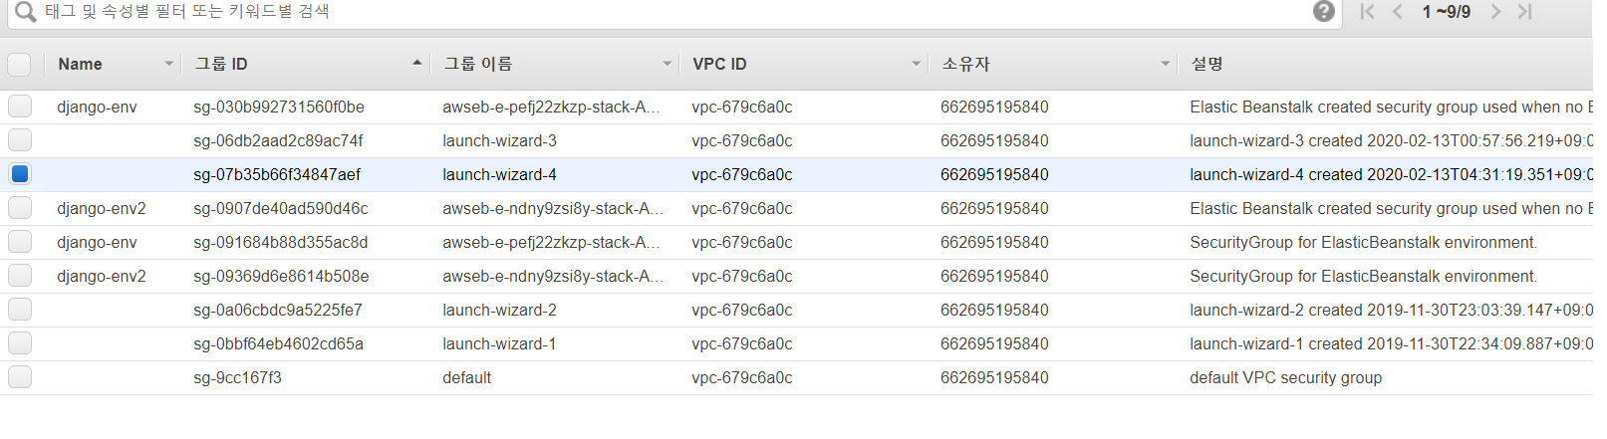Select group ID sg-07b35b66f34847aef
Screen dimensions: 1607x439
pos(277,174)
